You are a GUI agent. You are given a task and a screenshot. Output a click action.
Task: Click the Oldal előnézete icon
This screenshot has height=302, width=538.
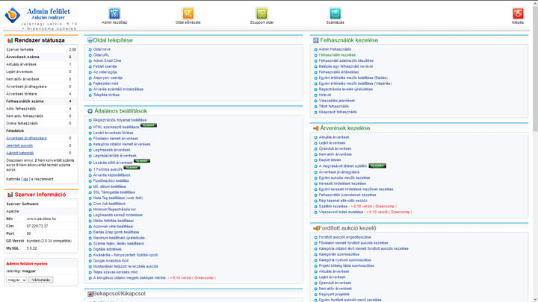[188, 13]
